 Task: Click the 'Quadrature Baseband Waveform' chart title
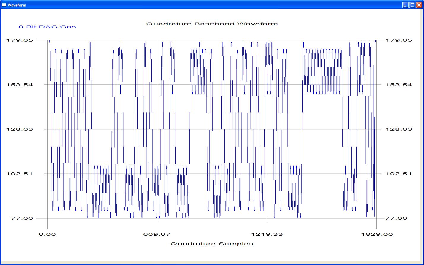coord(212,24)
